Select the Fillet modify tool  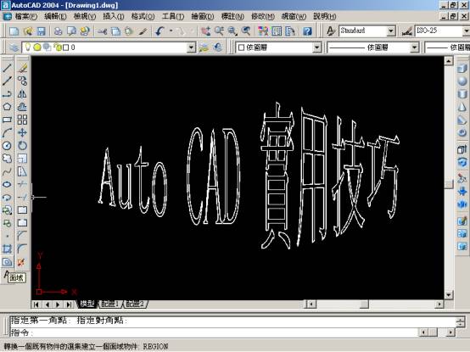(x=22, y=249)
